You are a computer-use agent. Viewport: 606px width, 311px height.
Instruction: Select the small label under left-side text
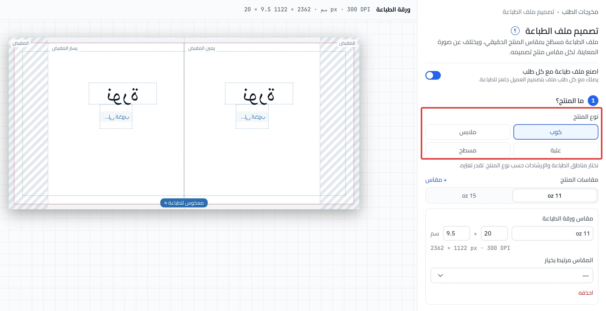tap(116, 117)
